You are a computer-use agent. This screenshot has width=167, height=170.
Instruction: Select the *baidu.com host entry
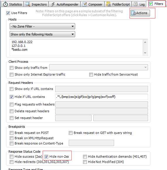(20, 50)
